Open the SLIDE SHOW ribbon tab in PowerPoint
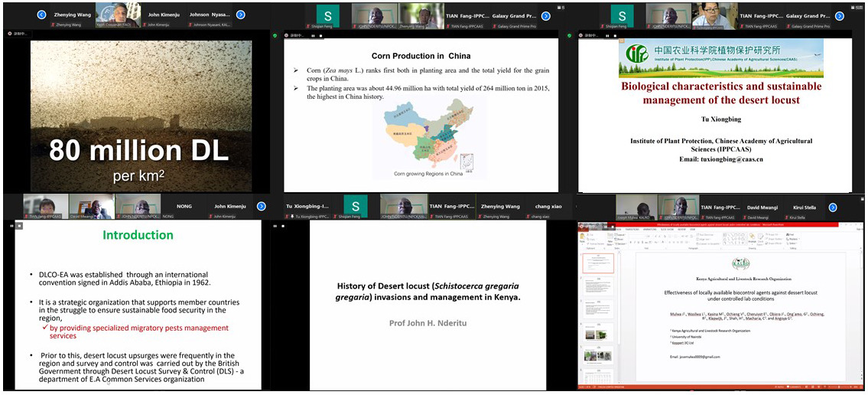Screen dimensions: 868x395 click(x=667, y=230)
